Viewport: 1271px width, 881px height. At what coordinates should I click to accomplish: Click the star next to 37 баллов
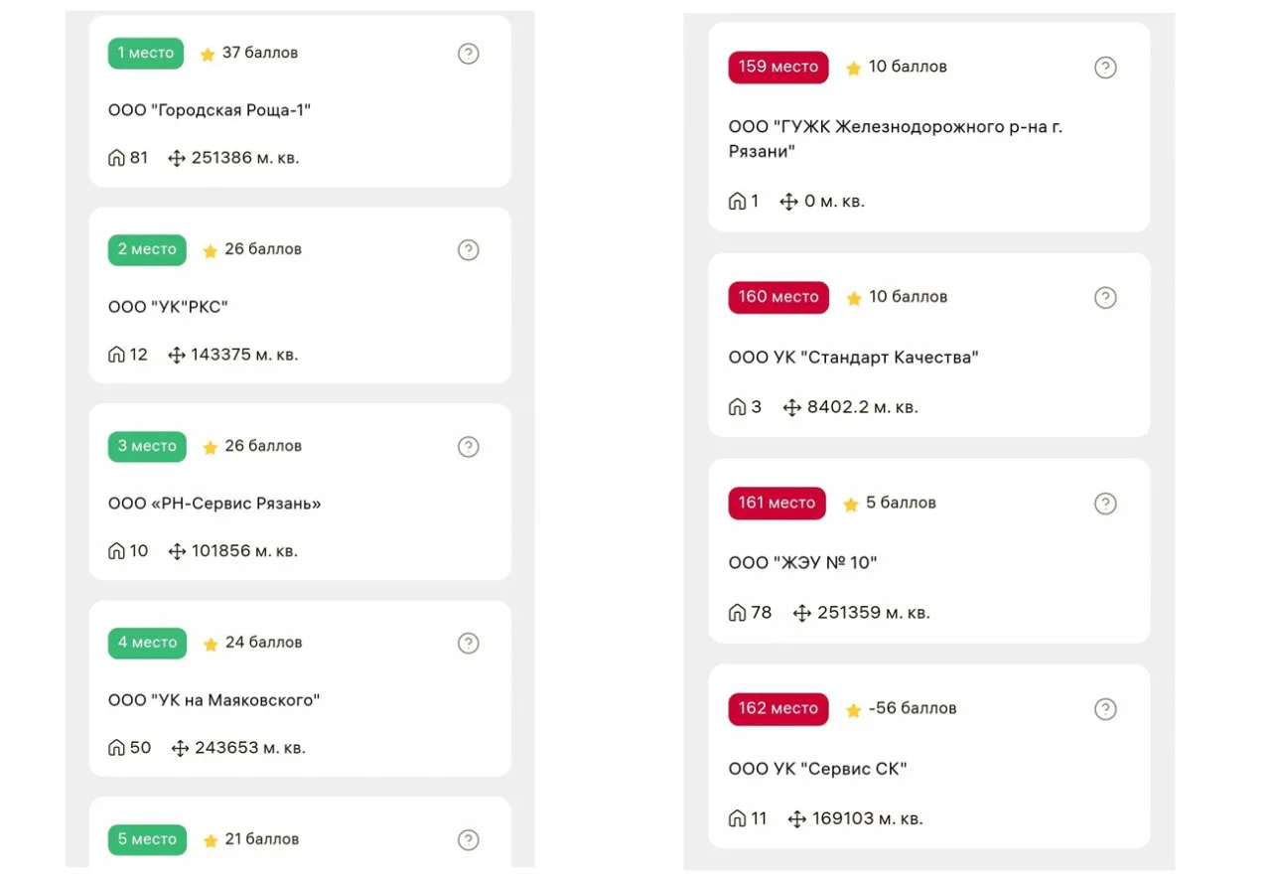pos(208,55)
